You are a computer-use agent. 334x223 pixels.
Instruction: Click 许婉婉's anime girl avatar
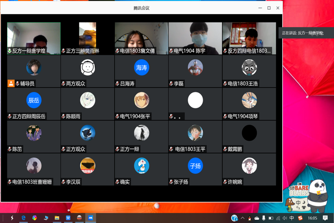click(249, 166)
